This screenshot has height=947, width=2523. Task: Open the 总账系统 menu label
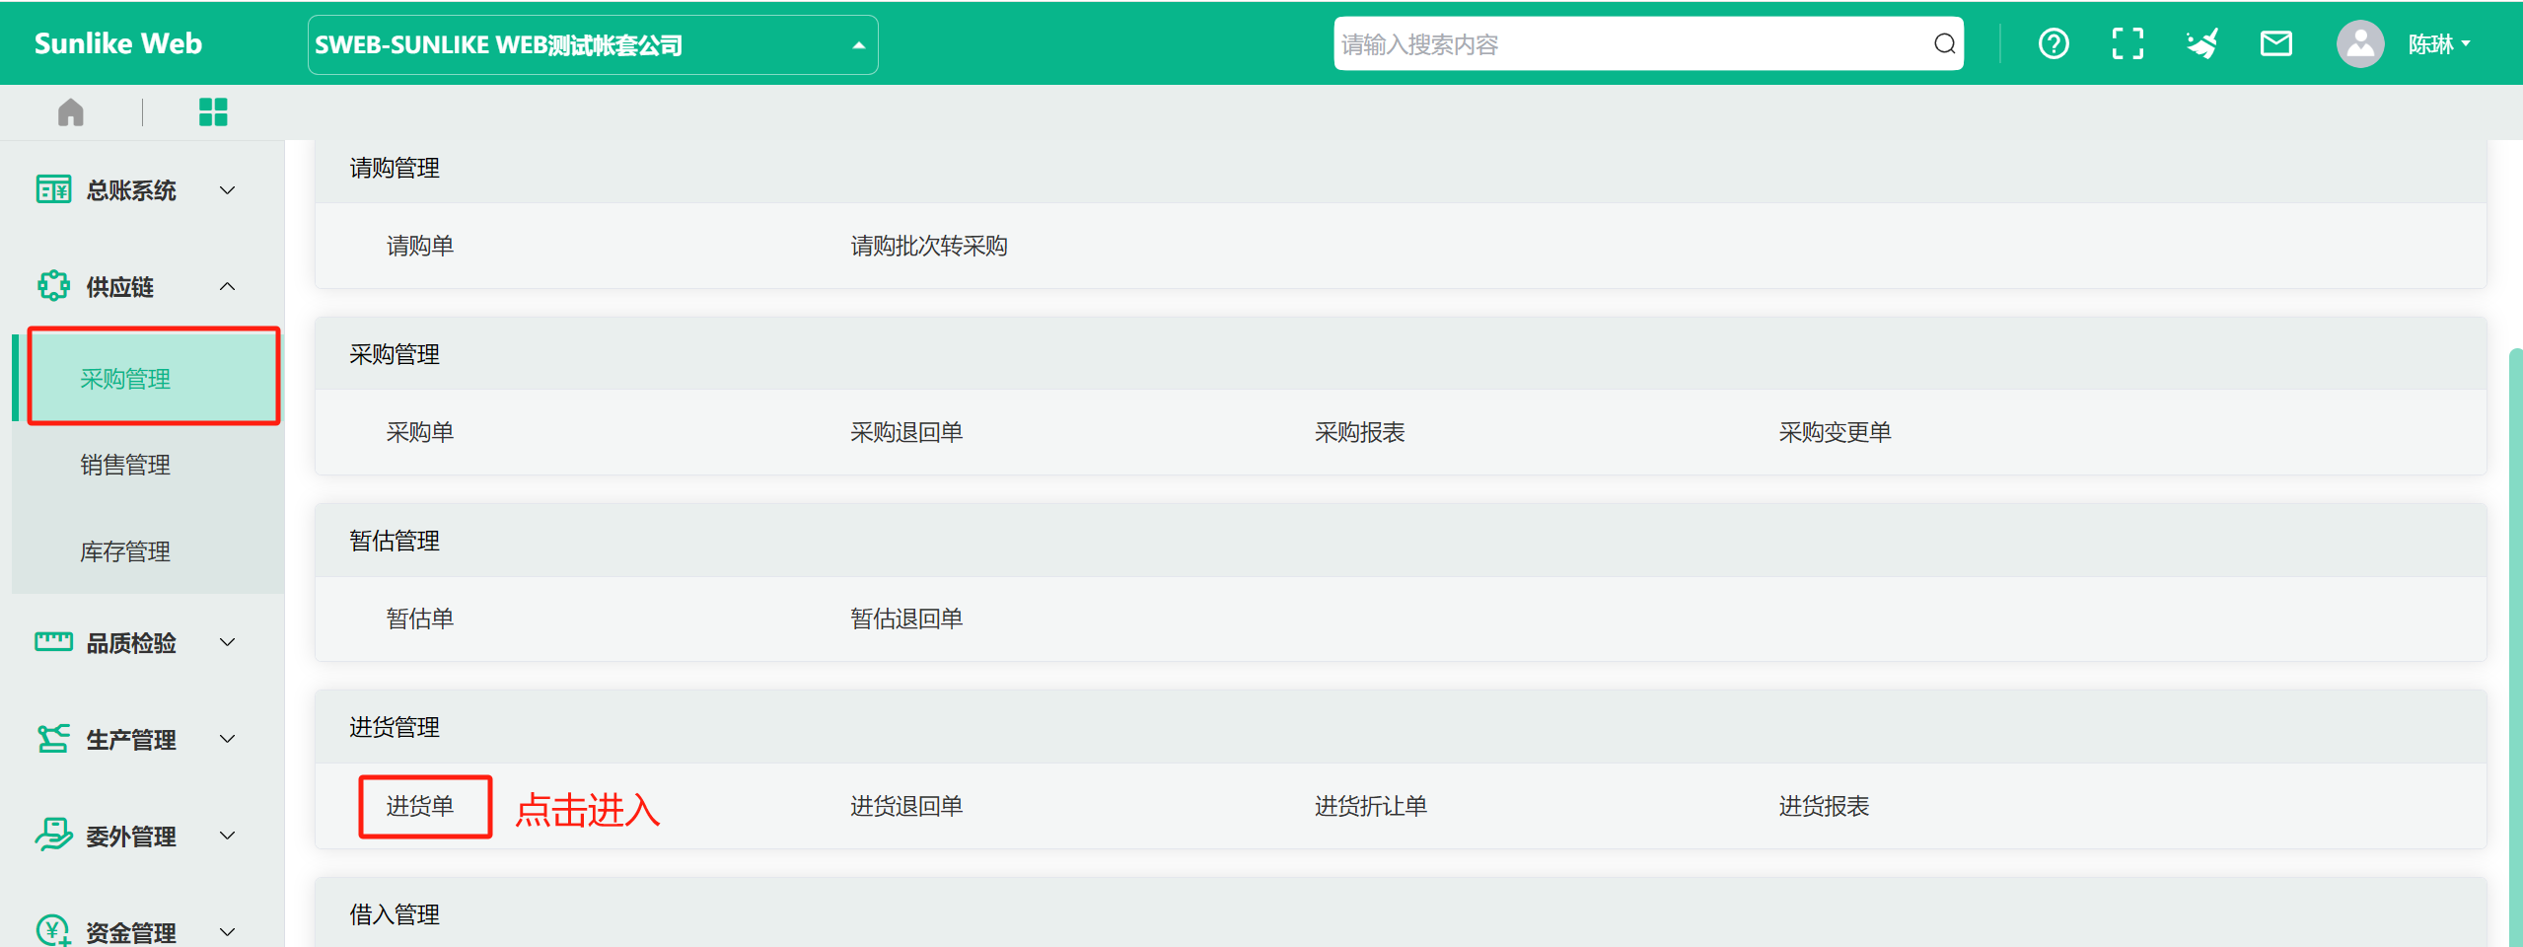pos(131,190)
